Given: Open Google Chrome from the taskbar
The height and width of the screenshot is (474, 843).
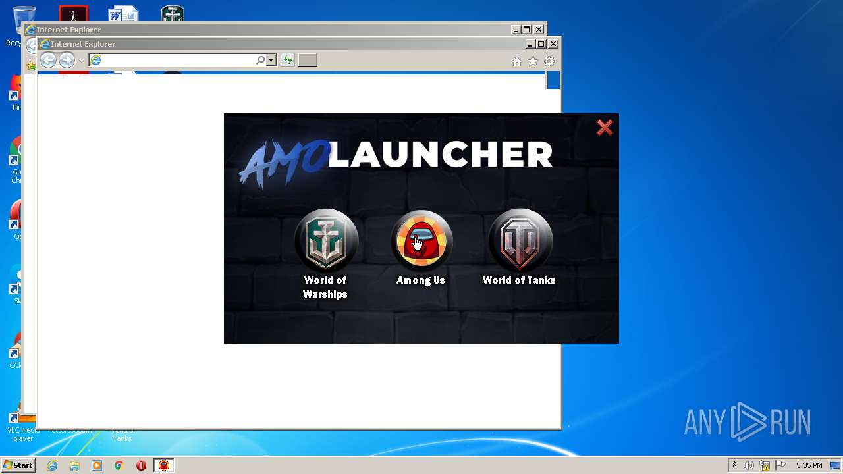Looking at the screenshot, I should (119, 465).
